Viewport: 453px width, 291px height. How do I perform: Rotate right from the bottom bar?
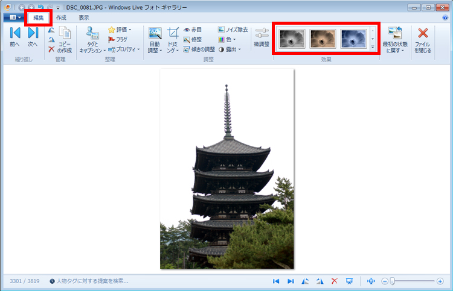pyautogui.click(x=320, y=281)
